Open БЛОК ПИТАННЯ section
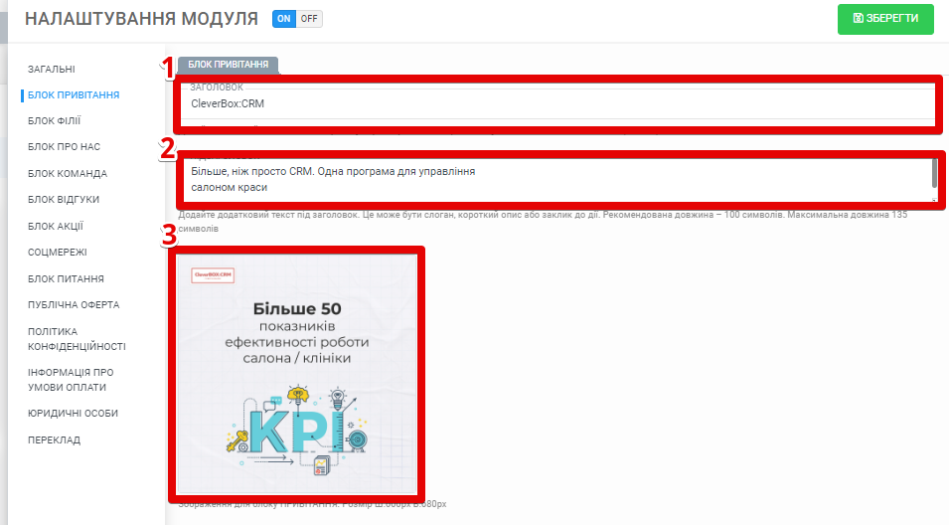Image resolution: width=949 pixels, height=525 pixels. pos(66,279)
